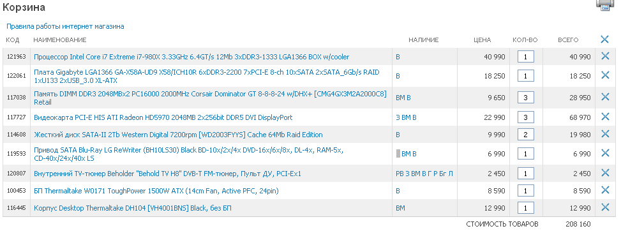Click the ВСЕГО column header
Image resolution: width=621 pixels, height=231 pixels.
[x=568, y=40]
